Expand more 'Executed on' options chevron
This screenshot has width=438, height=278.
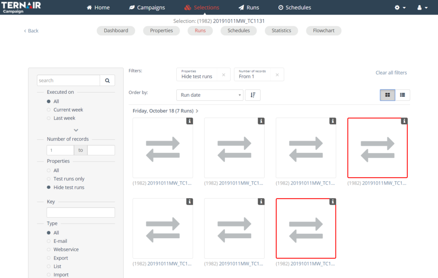point(76,130)
